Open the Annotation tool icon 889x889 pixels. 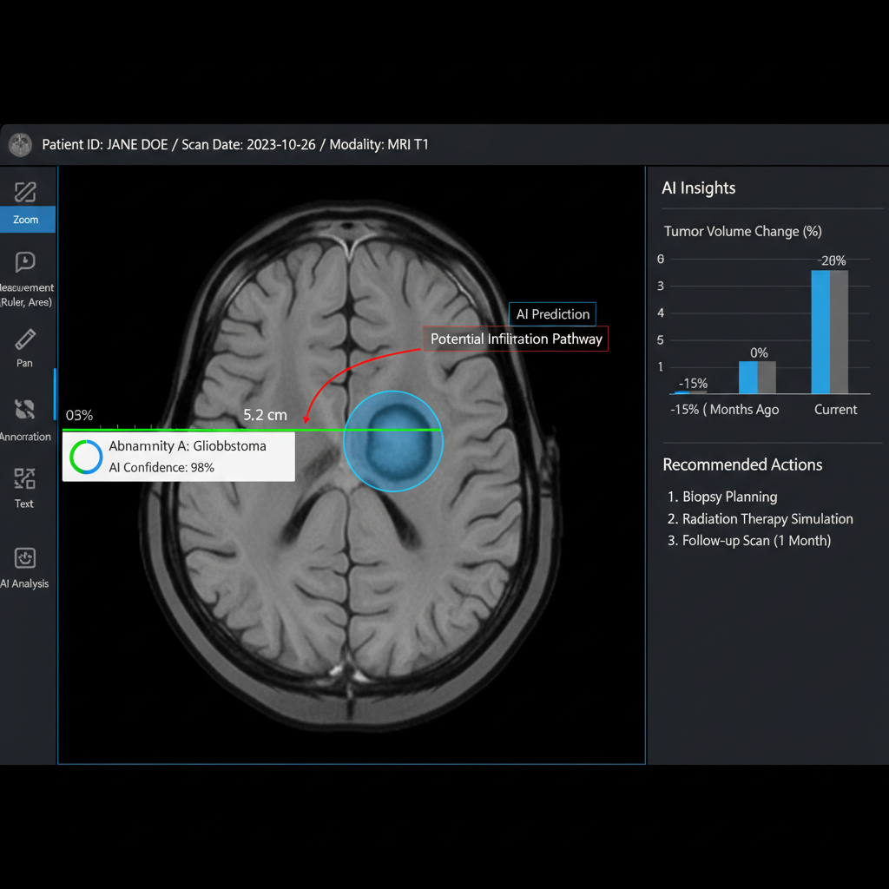pyautogui.click(x=25, y=409)
